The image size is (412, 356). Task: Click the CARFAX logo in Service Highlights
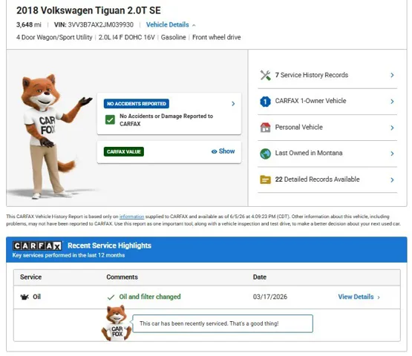(38, 245)
